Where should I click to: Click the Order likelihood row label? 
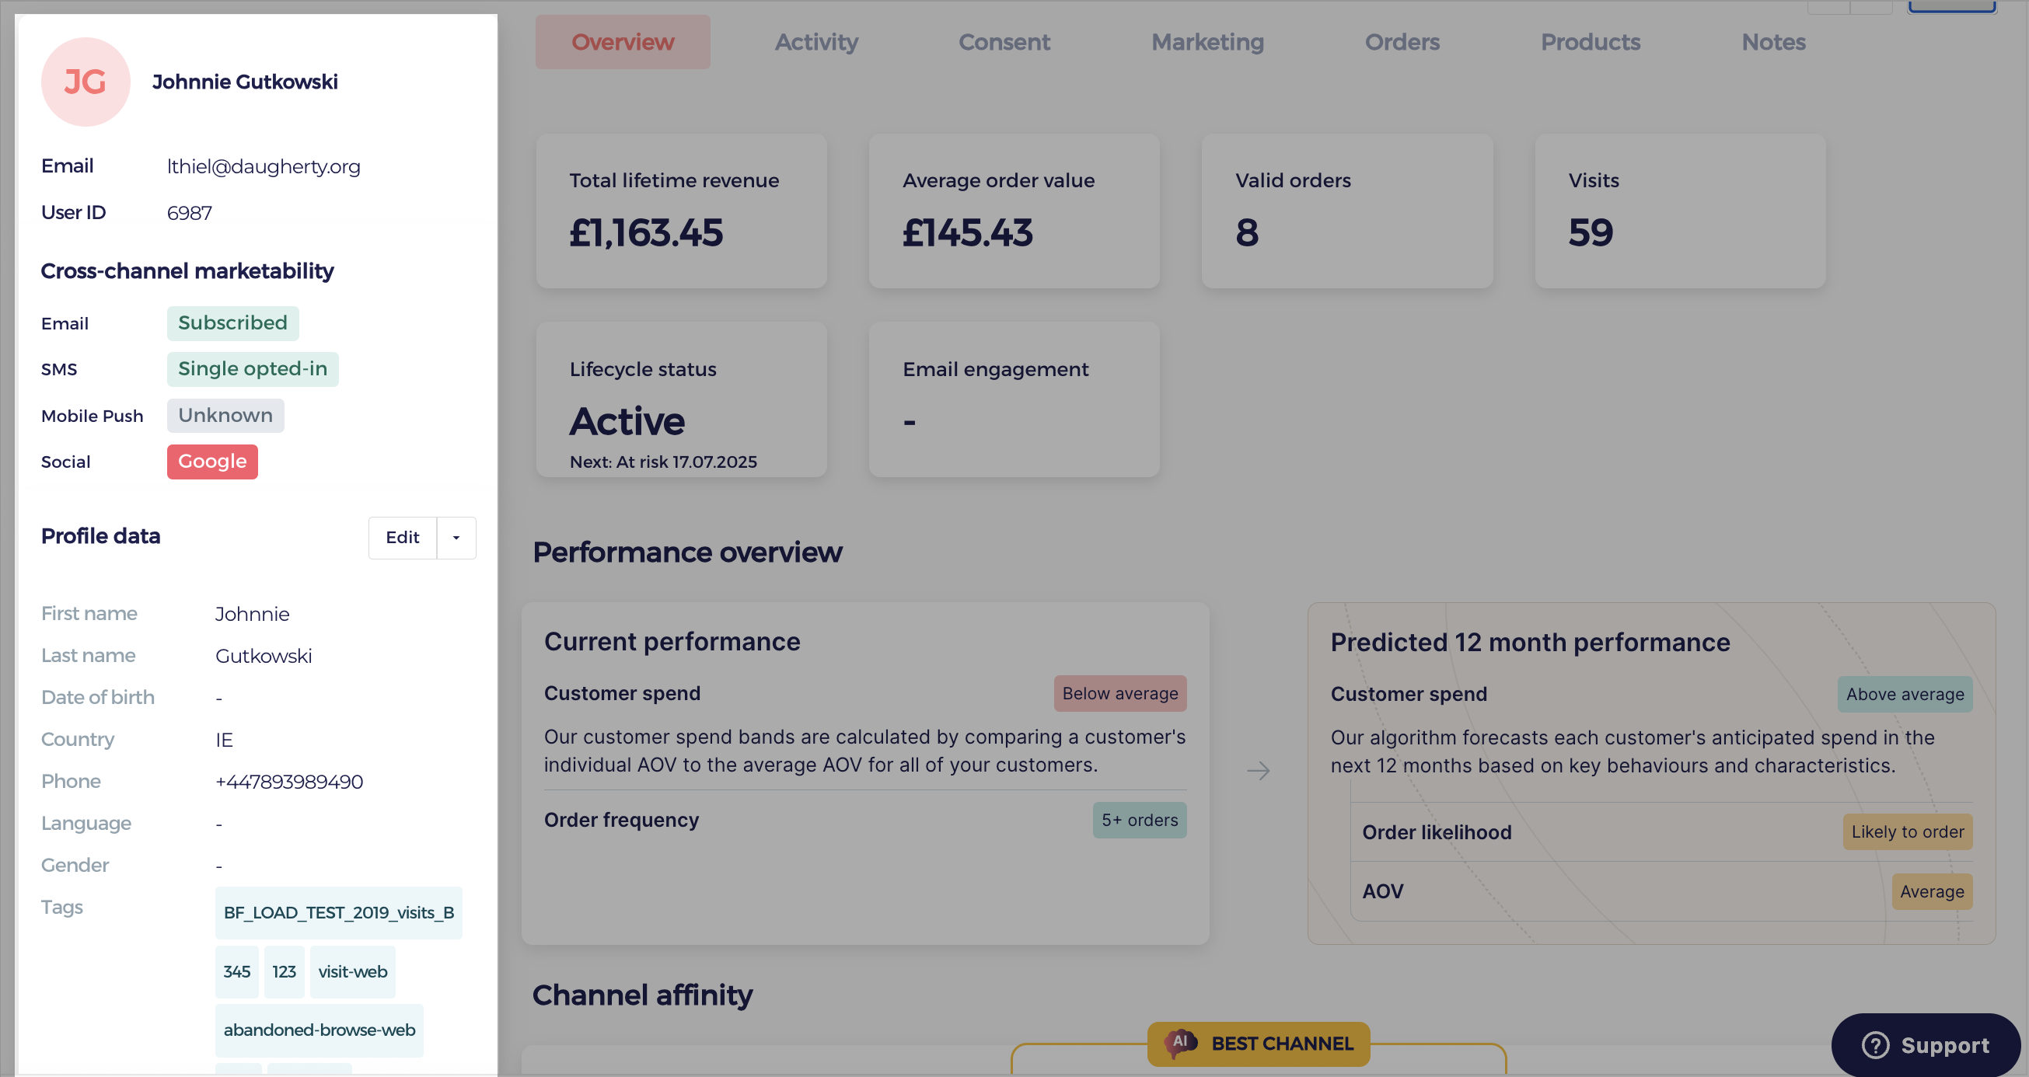point(1437,832)
